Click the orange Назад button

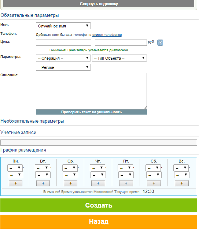tap(99, 222)
